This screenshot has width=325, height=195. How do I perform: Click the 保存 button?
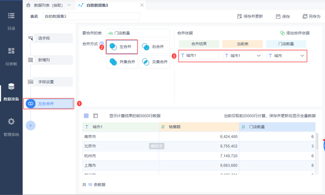click(x=283, y=16)
